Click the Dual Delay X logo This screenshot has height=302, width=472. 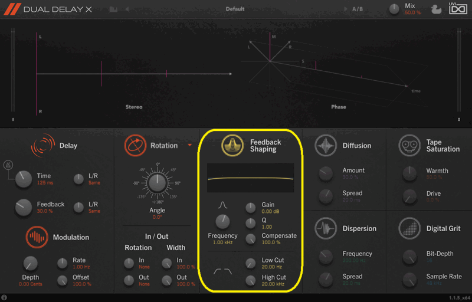[48, 9]
